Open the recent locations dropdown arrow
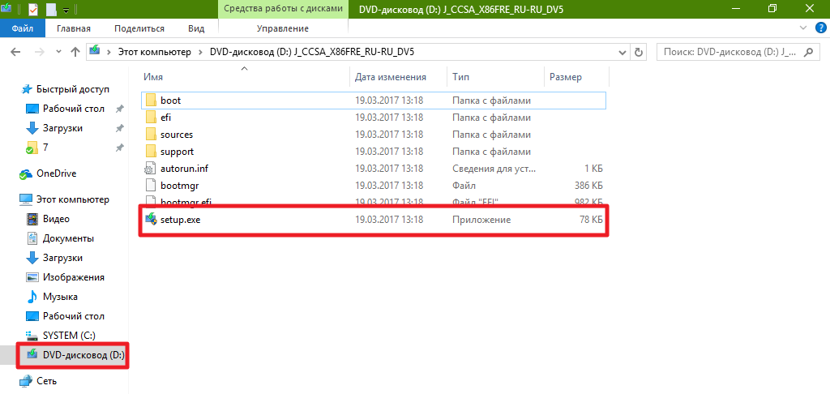 (58, 52)
